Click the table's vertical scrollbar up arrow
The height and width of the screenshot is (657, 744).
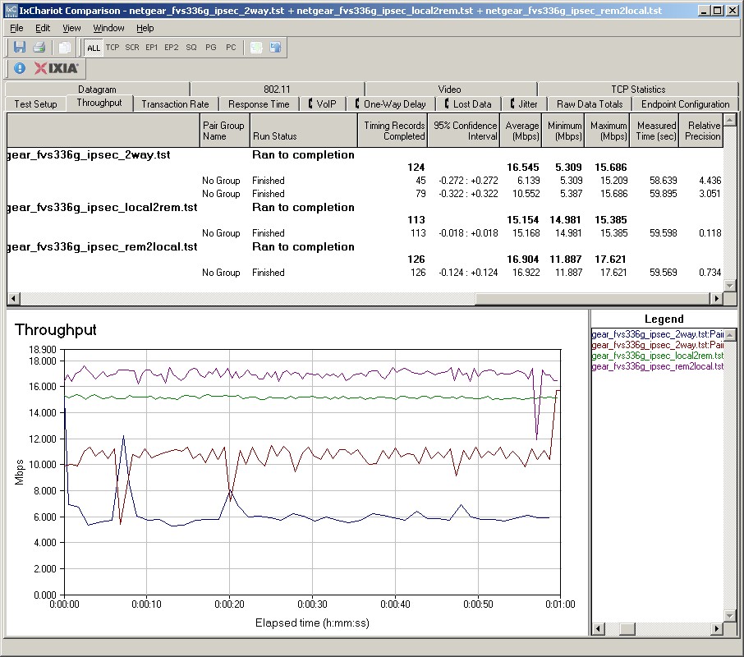[x=730, y=119]
